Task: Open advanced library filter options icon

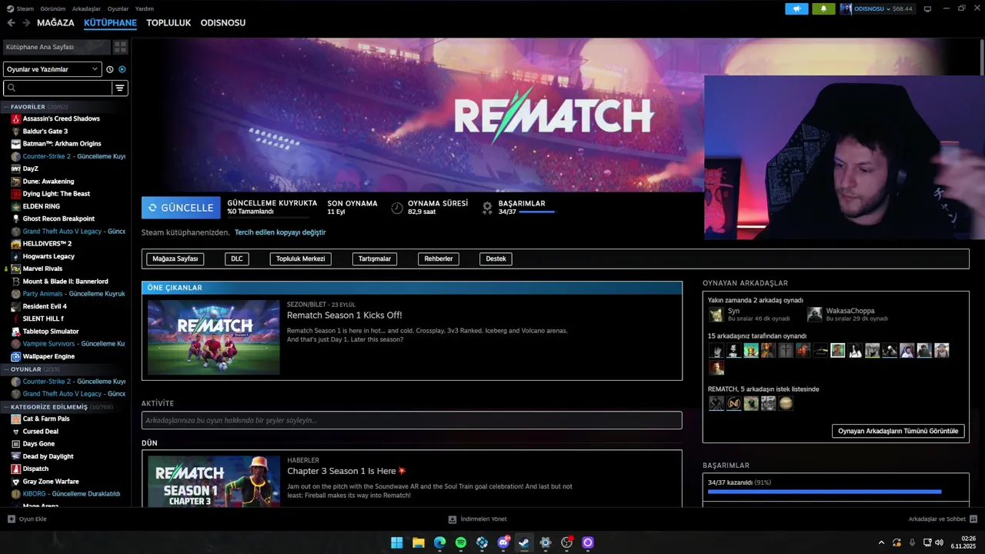Action: (x=119, y=88)
